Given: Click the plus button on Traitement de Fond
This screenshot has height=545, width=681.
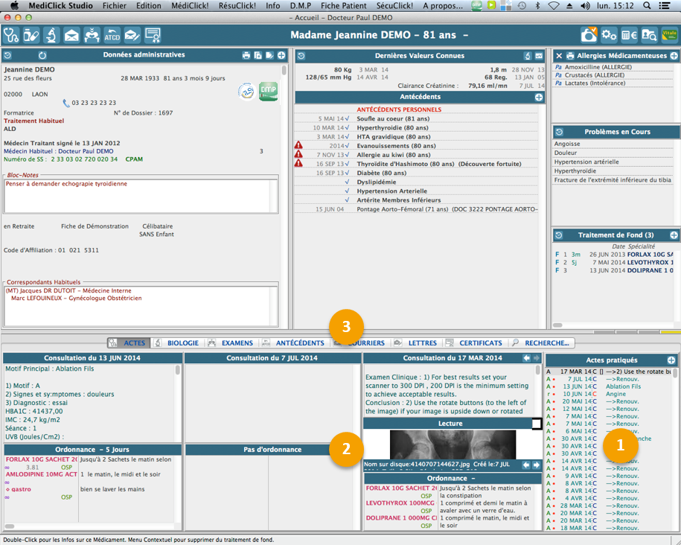Looking at the screenshot, I should [x=674, y=235].
